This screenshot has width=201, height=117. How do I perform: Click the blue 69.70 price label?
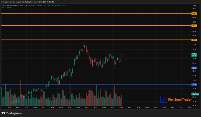point(194,68)
